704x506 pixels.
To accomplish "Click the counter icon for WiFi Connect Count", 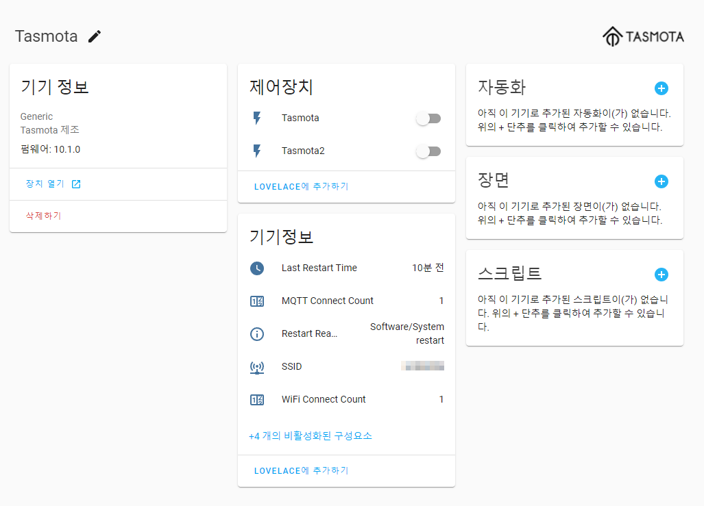I will coord(257,400).
